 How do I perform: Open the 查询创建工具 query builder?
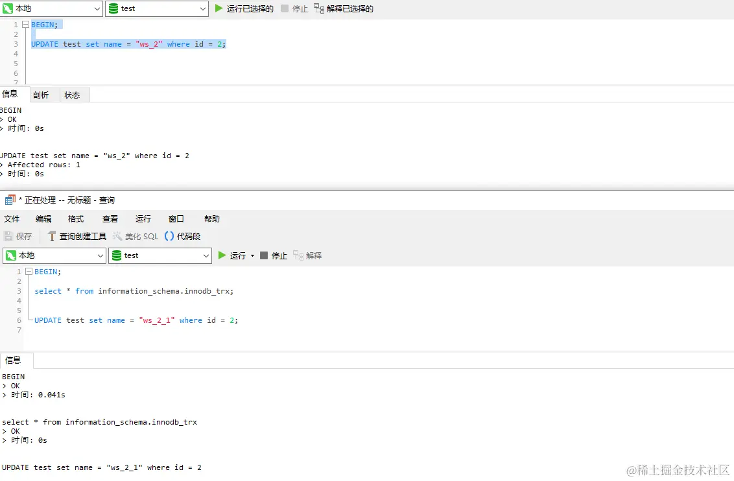(77, 237)
